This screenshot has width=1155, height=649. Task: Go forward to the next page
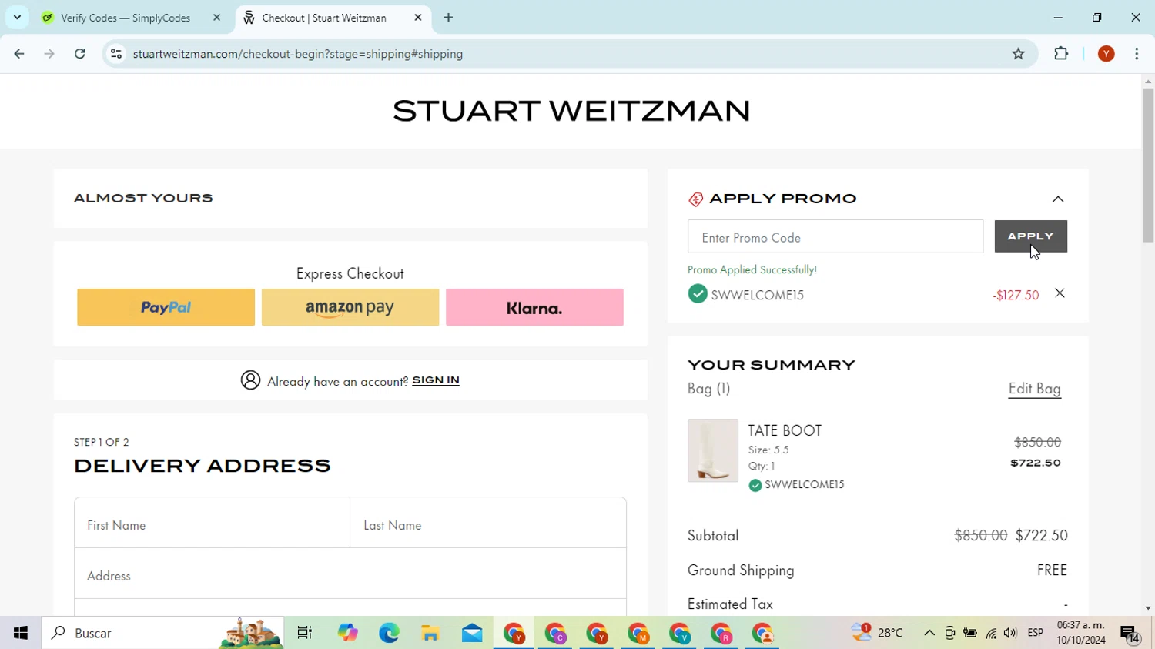click(x=49, y=54)
